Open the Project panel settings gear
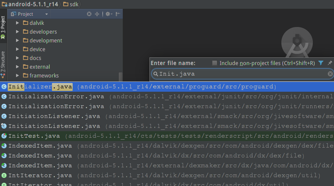Viewport: 334px width, 186px height. pos(109,14)
